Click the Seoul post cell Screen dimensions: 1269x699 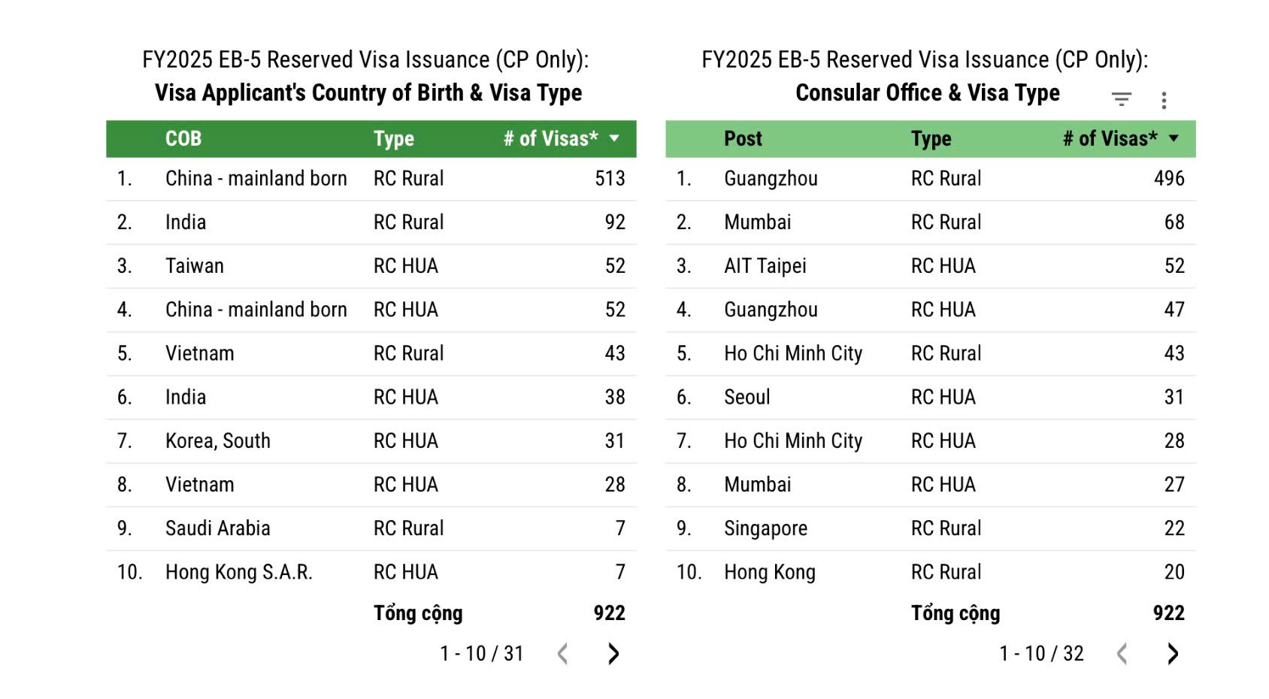coord(747,398)
